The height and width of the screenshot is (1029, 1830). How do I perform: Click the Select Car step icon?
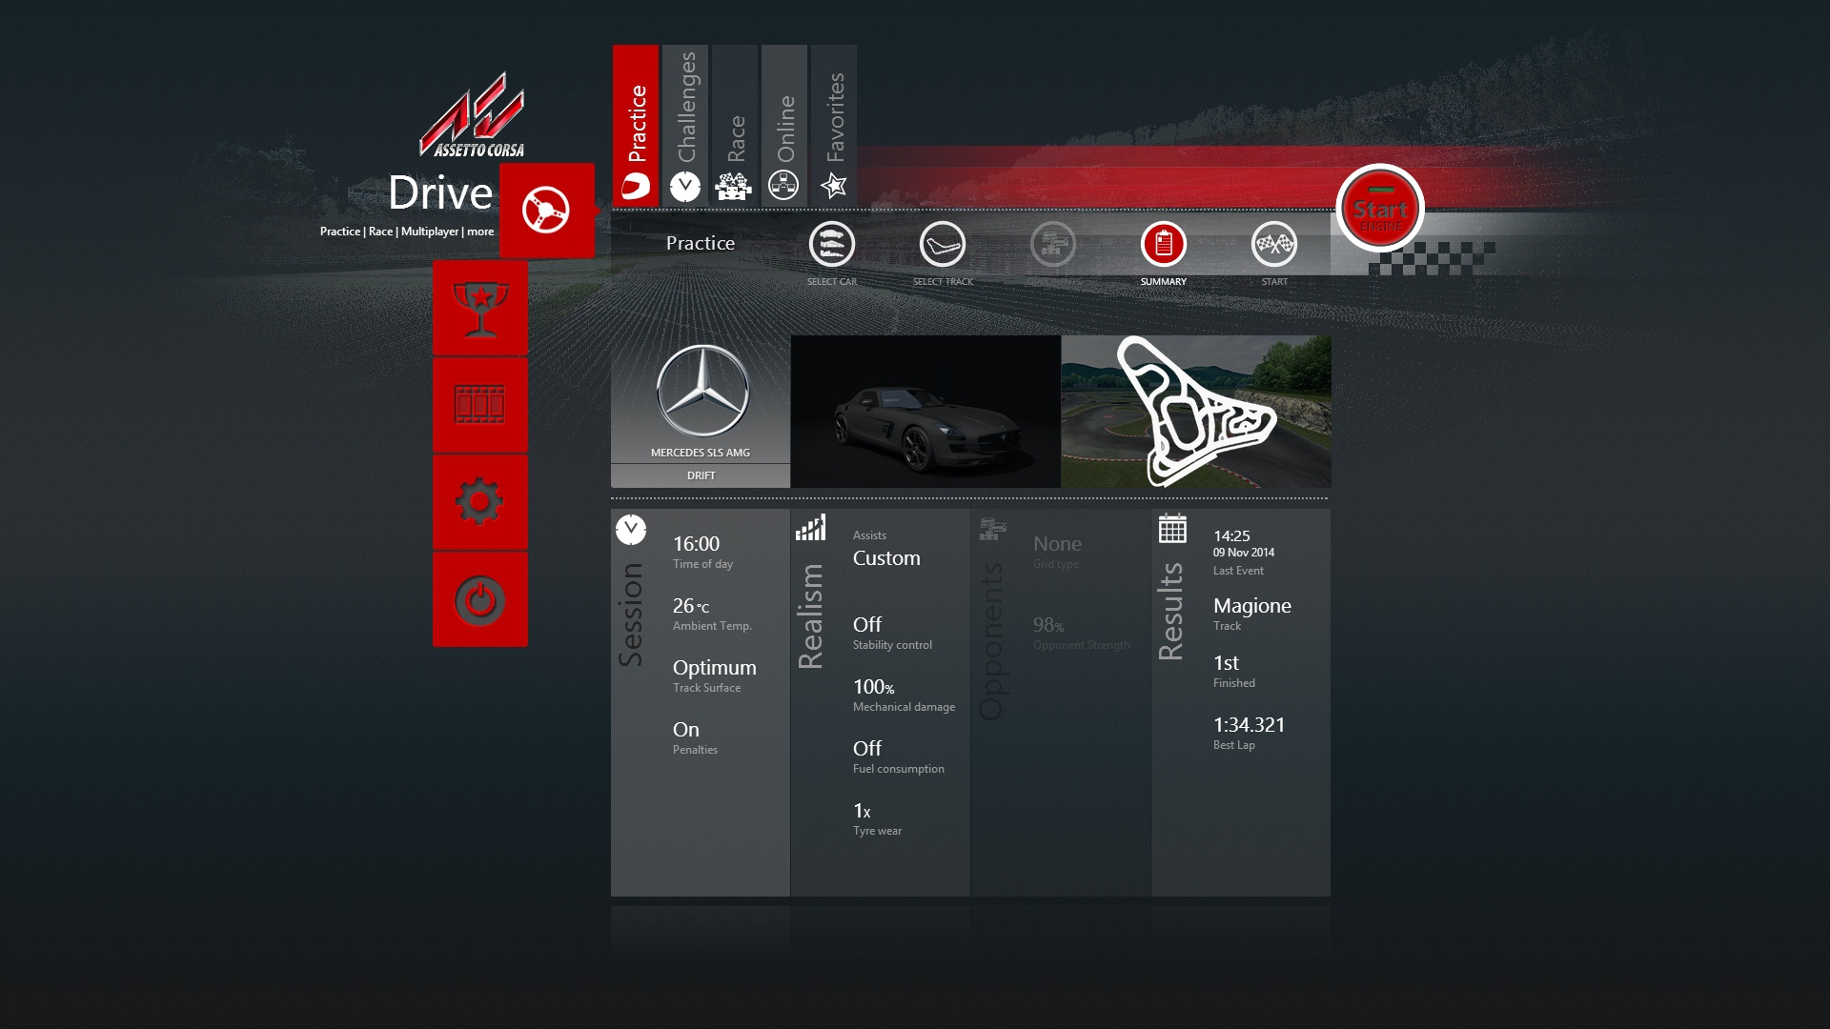(831, 245)
